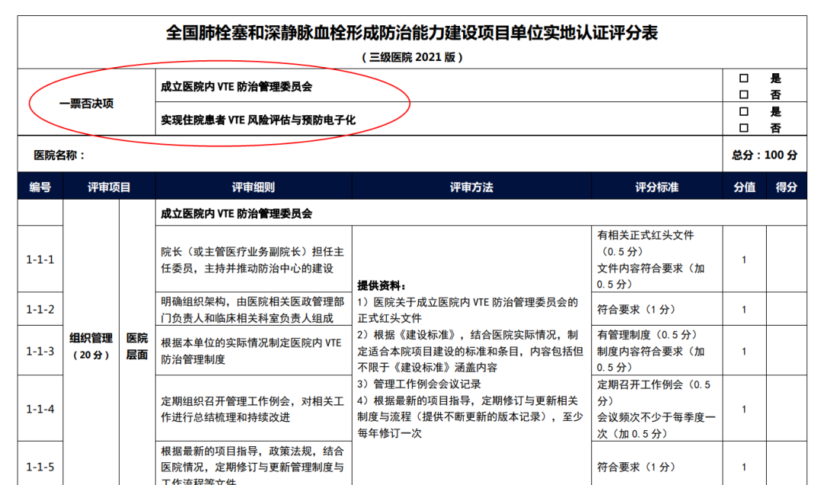
Task: Select the 编号 column header
Action: point(39,186)
